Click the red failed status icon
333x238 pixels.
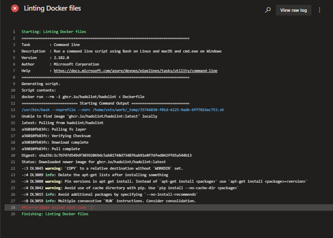pos(15,9)
